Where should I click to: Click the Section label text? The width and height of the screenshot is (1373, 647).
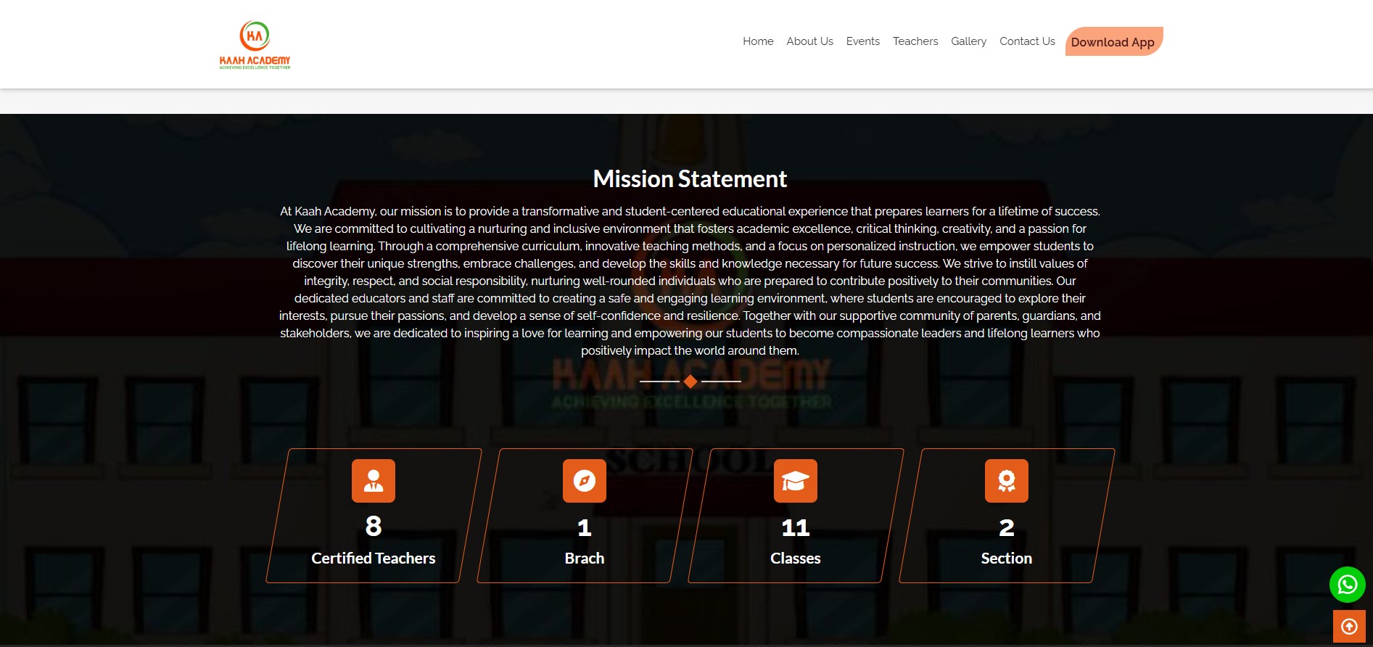point(1006,559)
